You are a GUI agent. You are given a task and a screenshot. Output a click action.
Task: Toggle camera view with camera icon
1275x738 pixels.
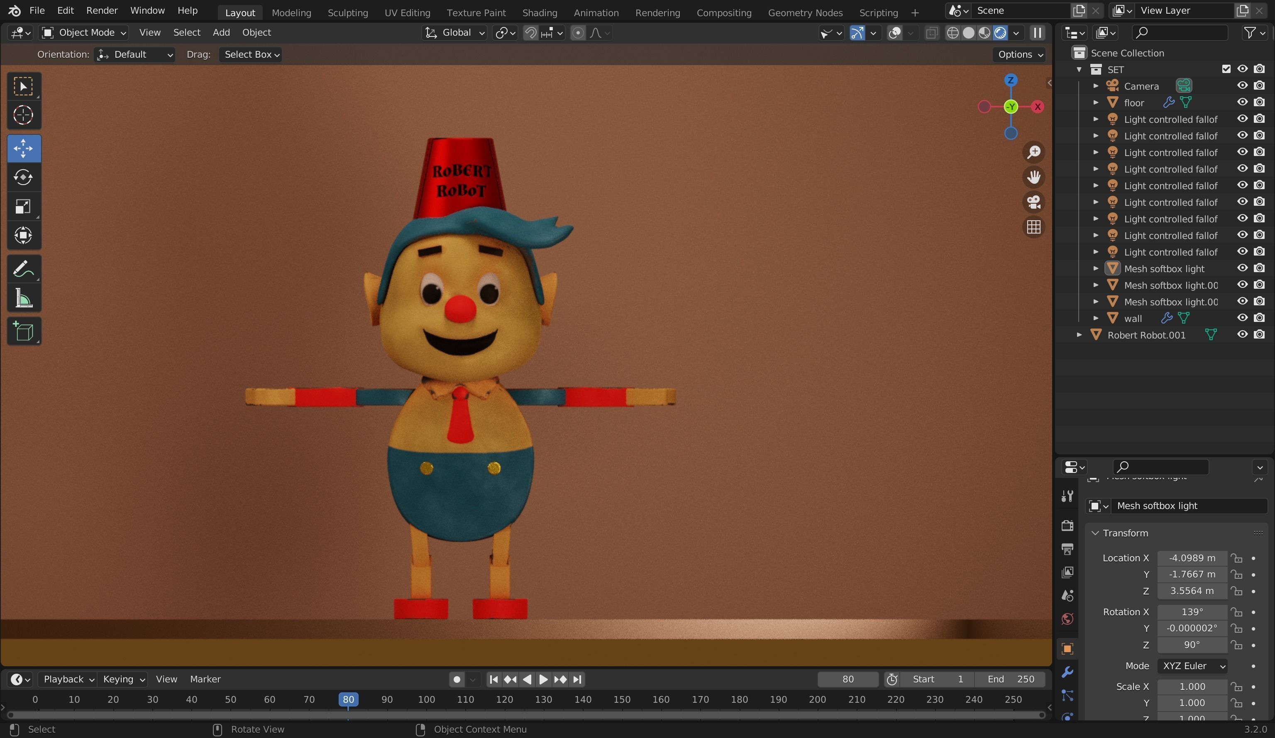(1034, 202)
